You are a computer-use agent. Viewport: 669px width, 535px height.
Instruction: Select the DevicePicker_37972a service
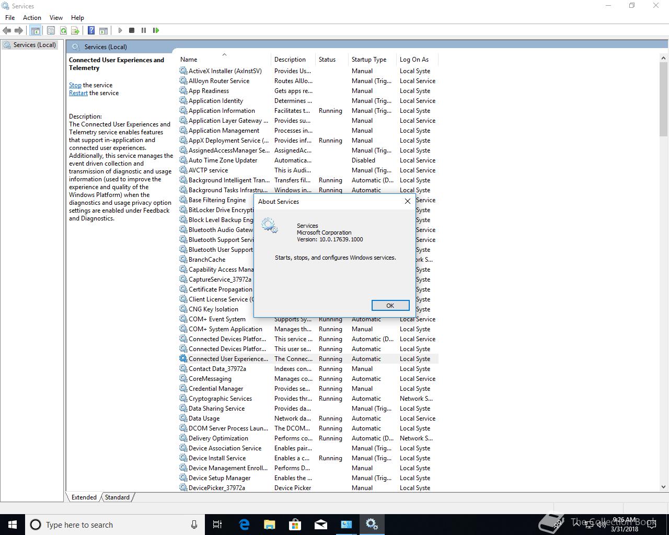tap(308, 488)
